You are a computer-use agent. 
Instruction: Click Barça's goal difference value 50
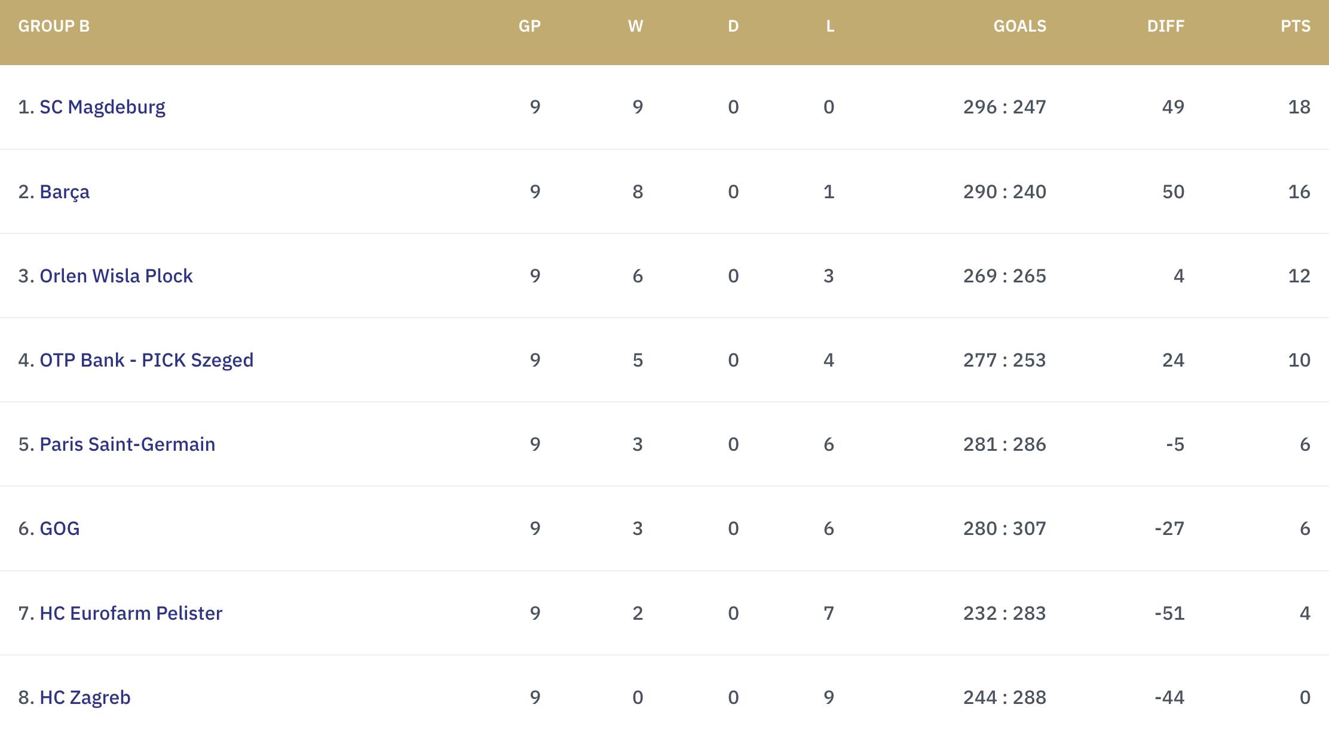[x=1173, y=192]
